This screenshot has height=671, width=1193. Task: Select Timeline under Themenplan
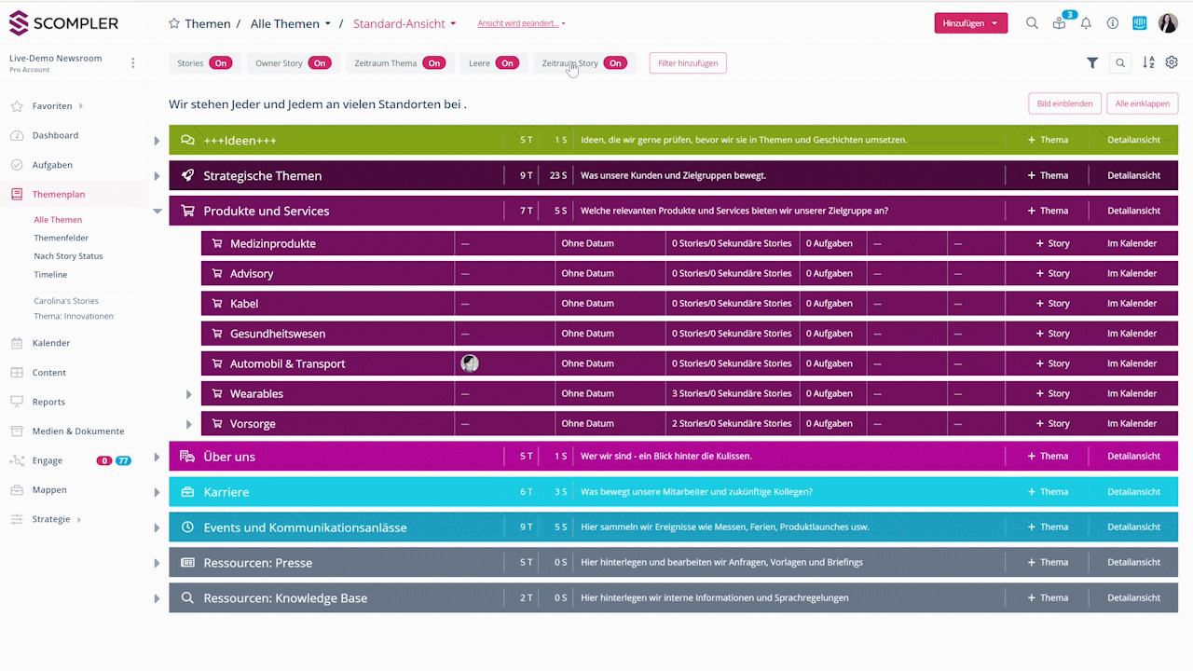point(50,275)
